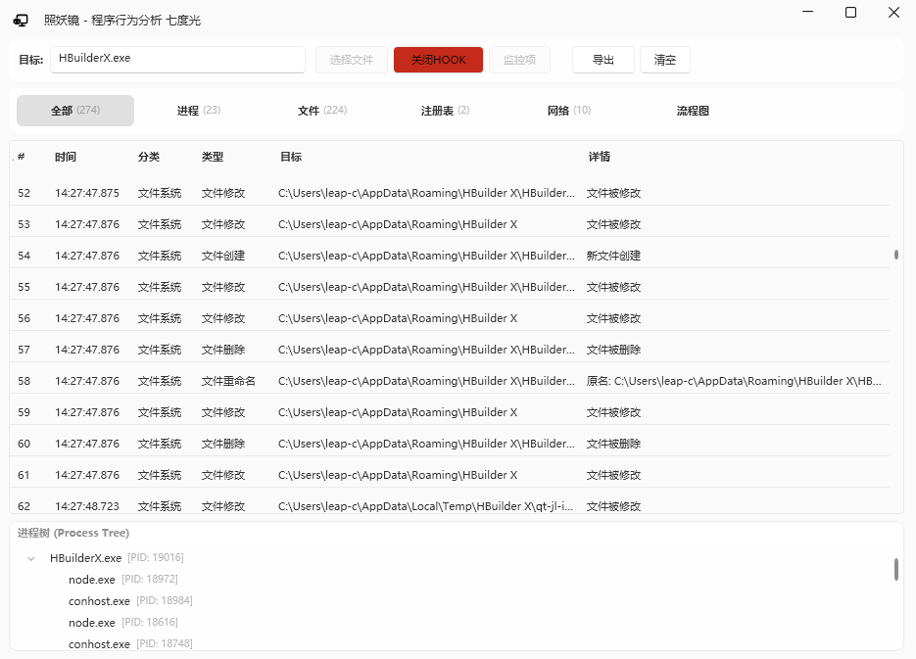Click the 选择文件 button

[x=351, y=60]
